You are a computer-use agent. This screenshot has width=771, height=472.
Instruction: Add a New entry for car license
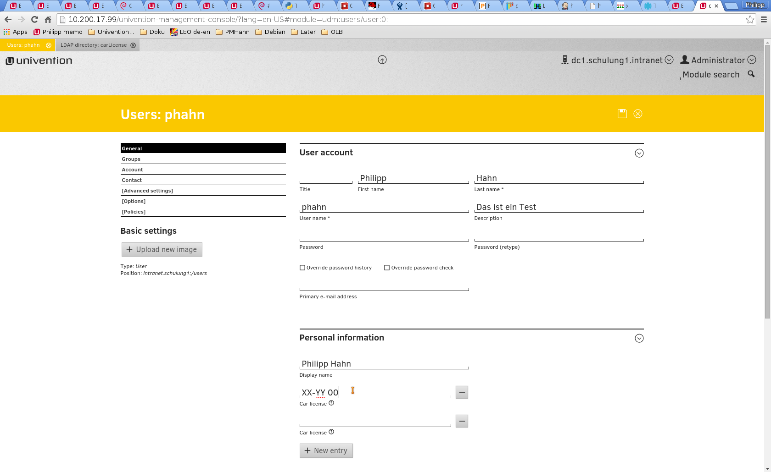point(326,450)
